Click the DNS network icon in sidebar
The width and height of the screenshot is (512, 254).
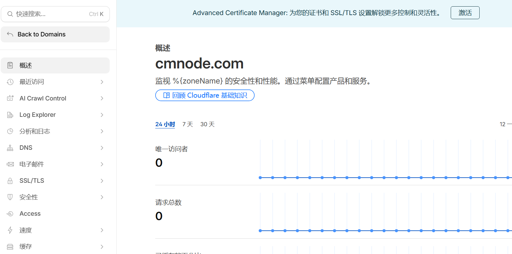10,148
